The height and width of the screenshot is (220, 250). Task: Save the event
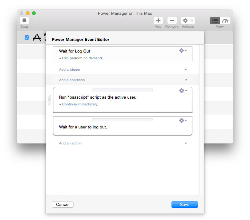[185, 204]
